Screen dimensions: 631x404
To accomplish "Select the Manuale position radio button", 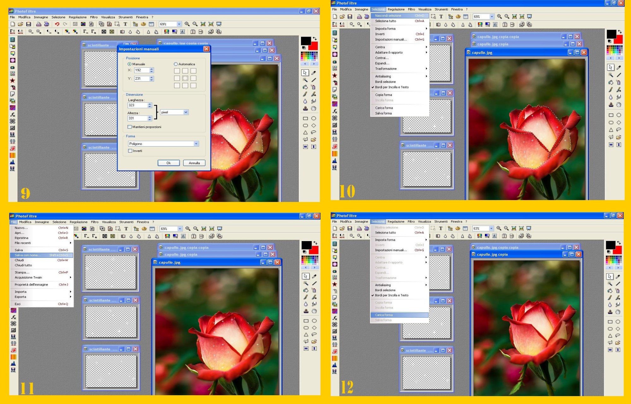I will click(x=129, y=64).
